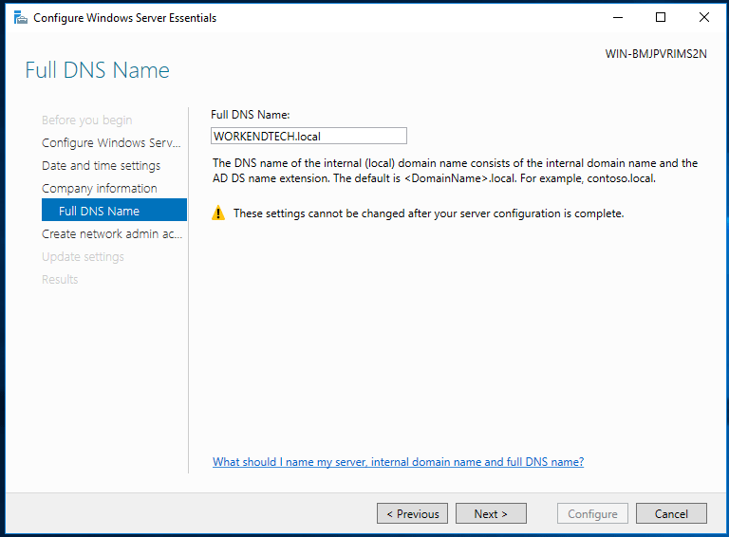The height and width of the screenshot is (537, 729).
Task: Select the Update settings step
Action: click(83, 256)
